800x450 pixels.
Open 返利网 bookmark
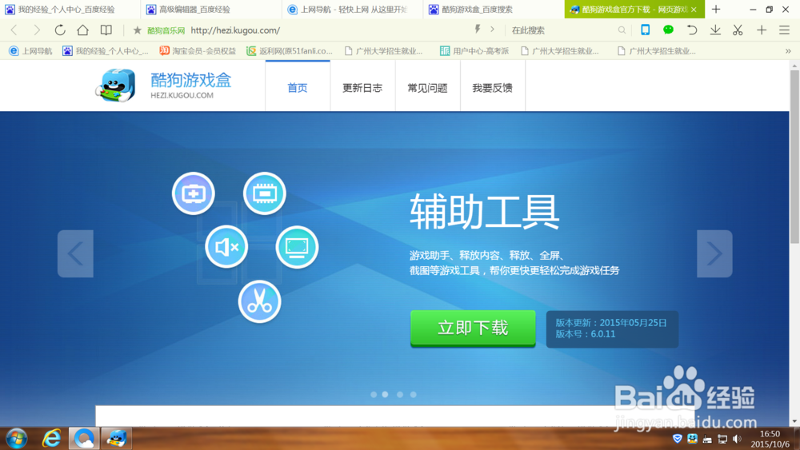tap(290, 51)
